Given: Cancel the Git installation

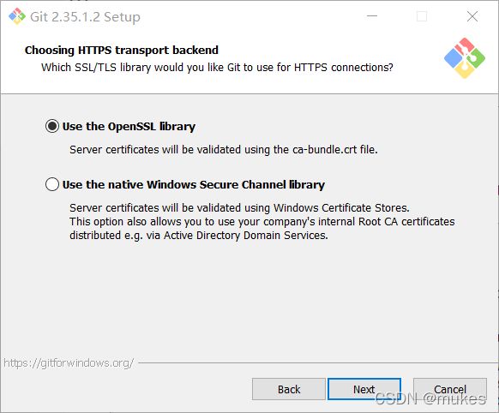Looking at the screenshot, I should pyautogui.click(x=449, y=389).
